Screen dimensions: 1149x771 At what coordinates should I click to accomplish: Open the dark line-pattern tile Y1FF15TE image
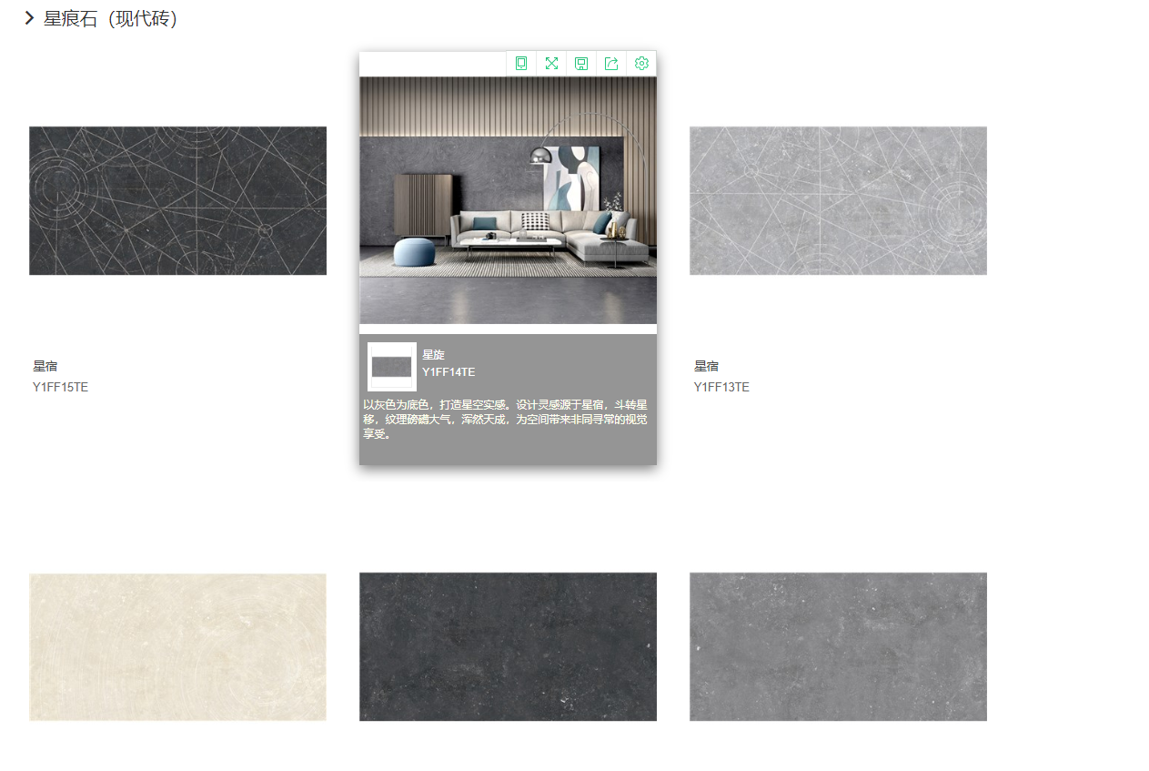click(x=177, y=200)
